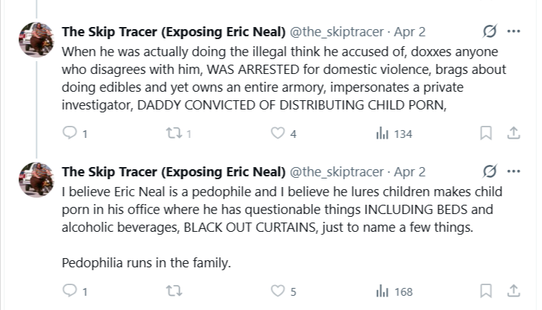Share the top tweet
This screenshot has width=542, height=310.
coord(514,134)
